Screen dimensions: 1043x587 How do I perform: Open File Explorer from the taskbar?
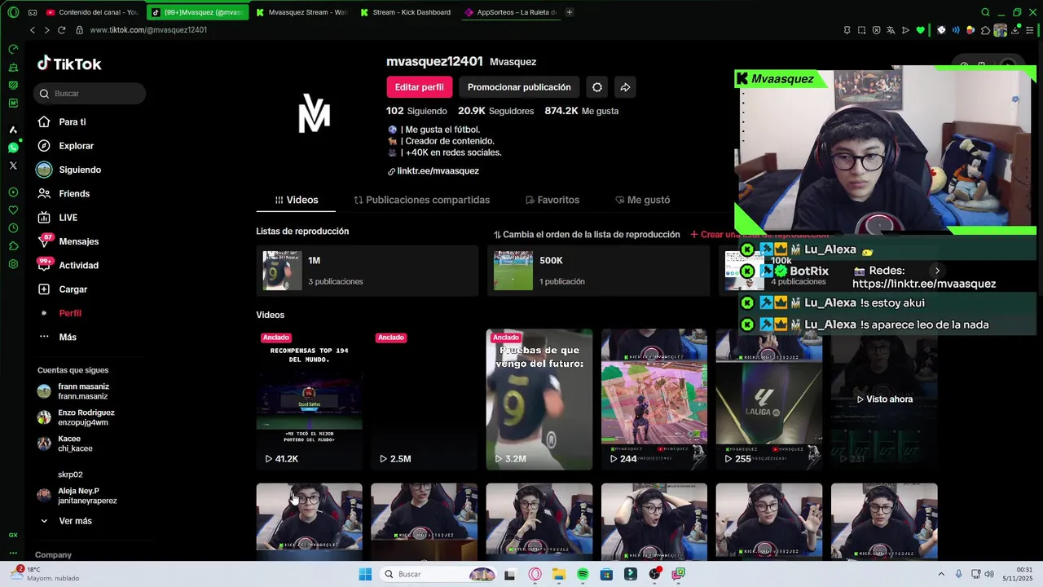(x=559, y=574)
